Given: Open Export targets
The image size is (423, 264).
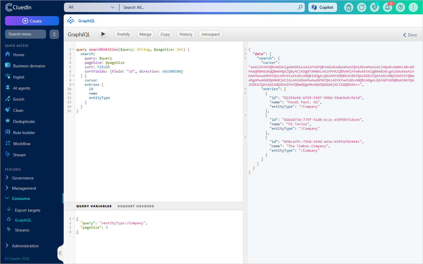Looking at the screenshot, I should (28, 210).
